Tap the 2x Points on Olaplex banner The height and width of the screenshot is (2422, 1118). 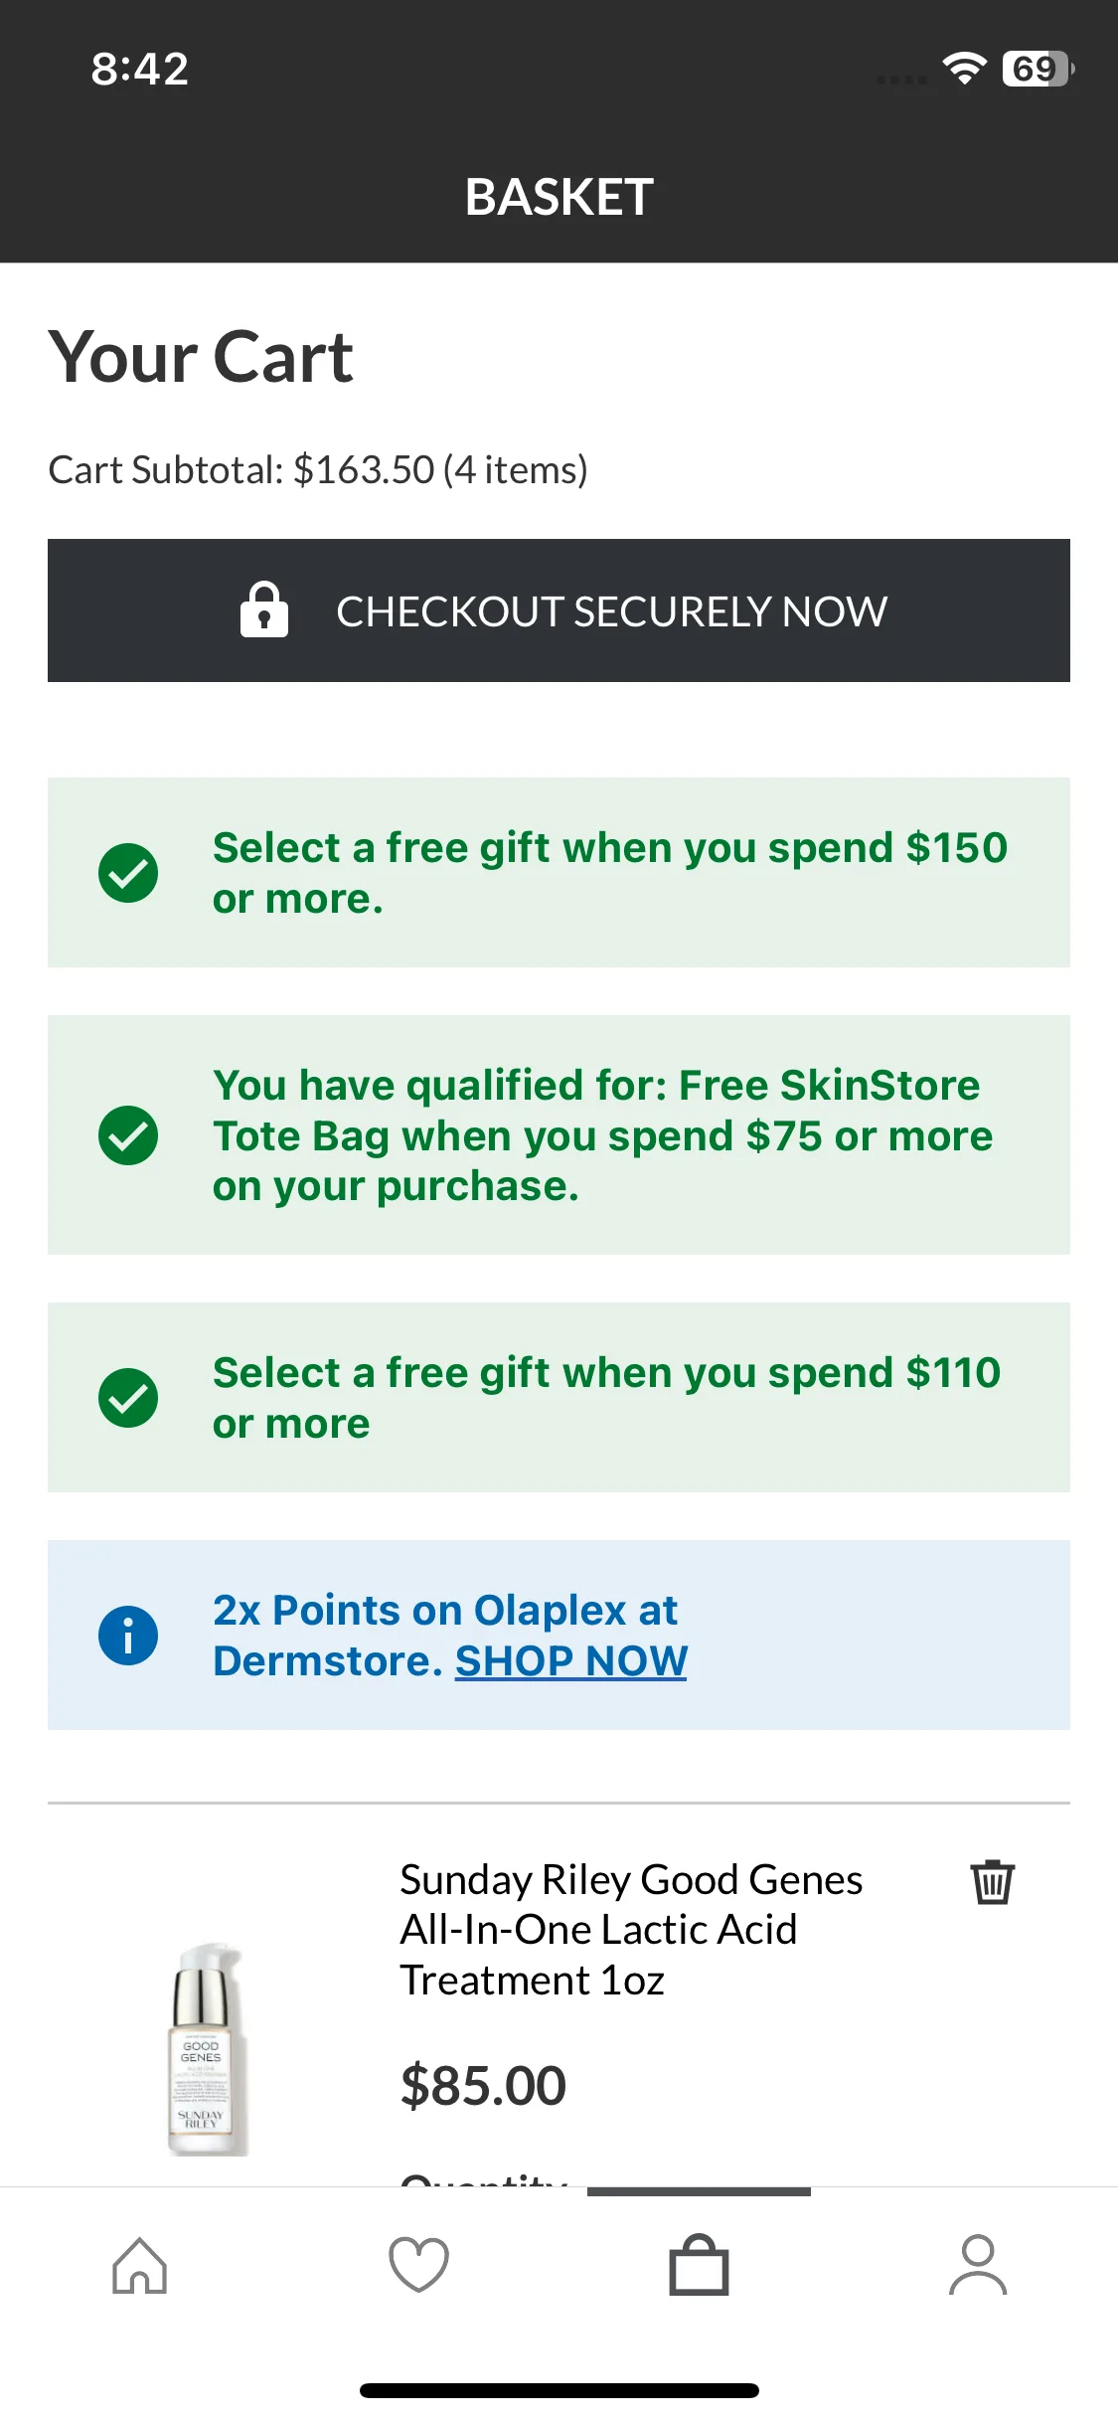click(559, 1636)
